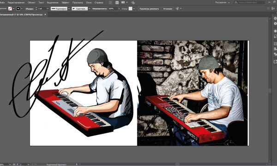Screen dimensions: 277x166
Task: Click the Параметры документа button
Action: 149,8
